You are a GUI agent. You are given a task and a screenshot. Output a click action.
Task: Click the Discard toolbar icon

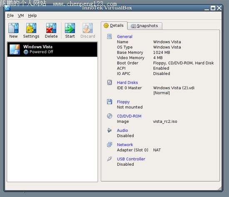(x=87, y=28)
